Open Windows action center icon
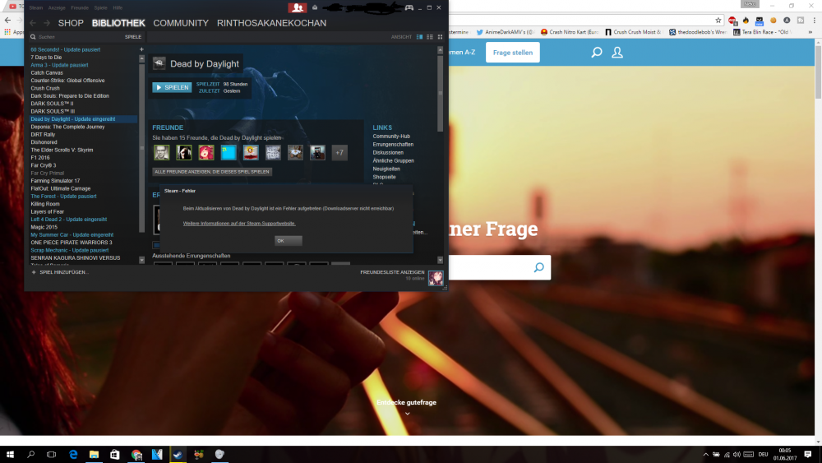822x463 pixels. [808, 454]
